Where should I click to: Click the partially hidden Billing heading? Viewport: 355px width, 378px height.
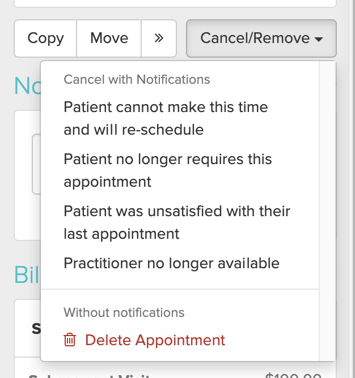[26, 274]
